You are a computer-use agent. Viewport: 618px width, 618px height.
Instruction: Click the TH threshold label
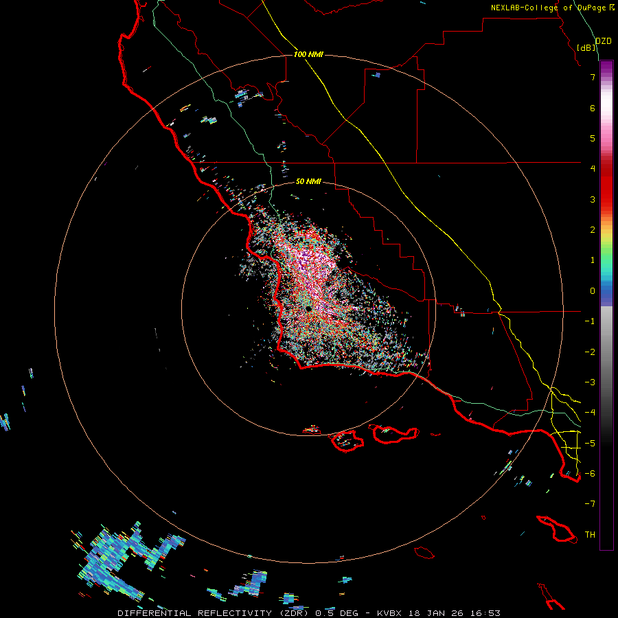pos(590,535)
